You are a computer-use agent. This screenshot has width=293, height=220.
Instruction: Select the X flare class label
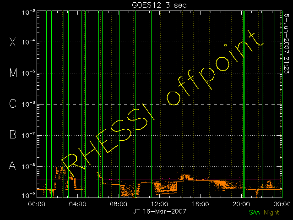point(13,42)
